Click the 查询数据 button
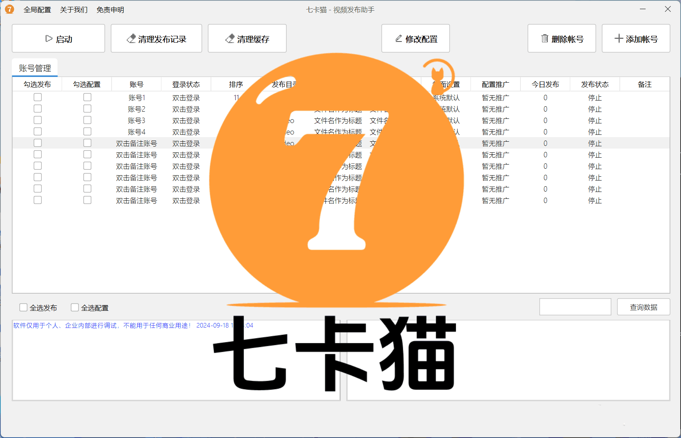The height and width of the screenshot is (438, 681). click(644, 307)
